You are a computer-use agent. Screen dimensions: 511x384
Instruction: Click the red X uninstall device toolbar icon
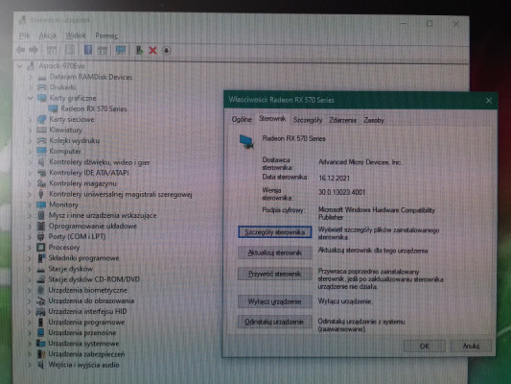(152, 51)
